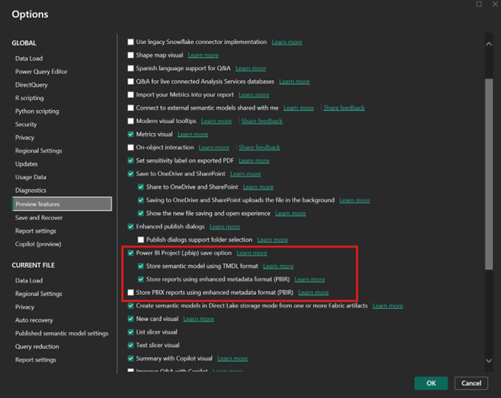Click Share feedback for On-object interaction
This screenshot has height=398, width=501.
[259, 148]
